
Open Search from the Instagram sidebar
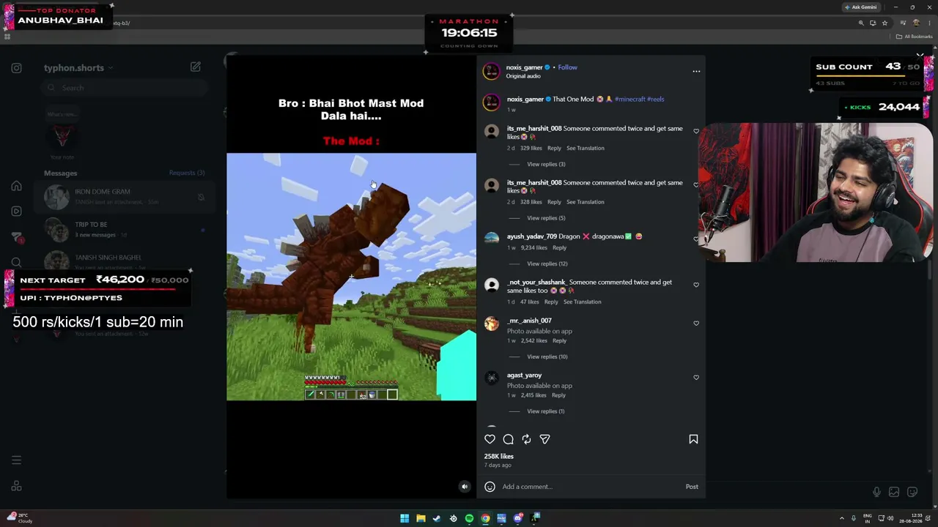tap(16, 263)
